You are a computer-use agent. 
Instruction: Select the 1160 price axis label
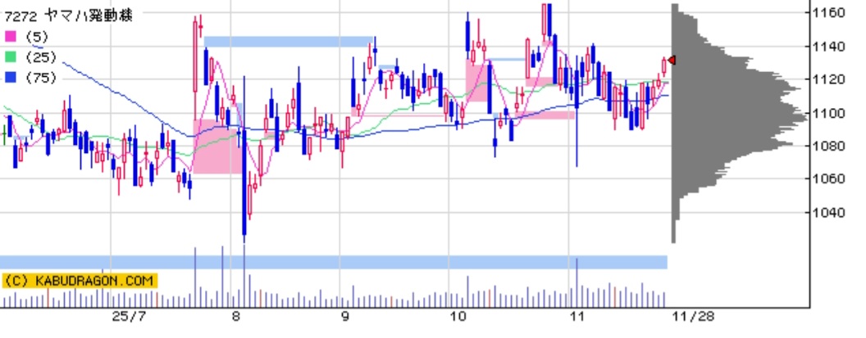coord(829,13)
